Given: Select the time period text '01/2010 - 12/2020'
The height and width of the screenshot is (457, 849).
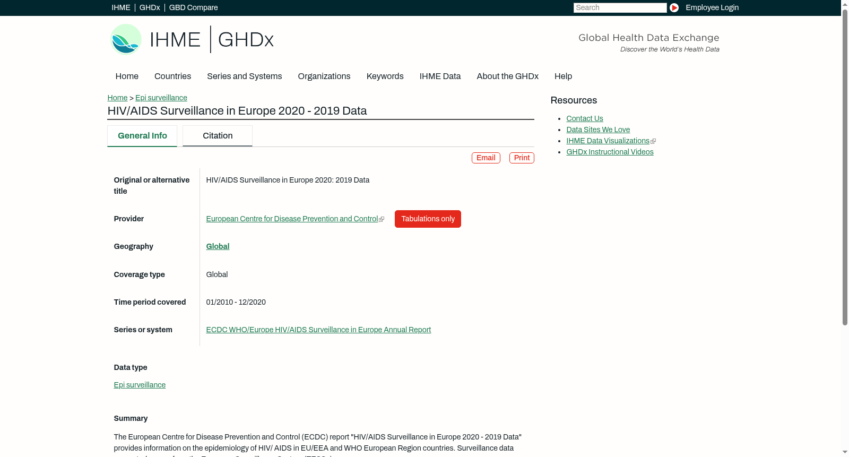Looking at the screenshot, I should (236, 303).
